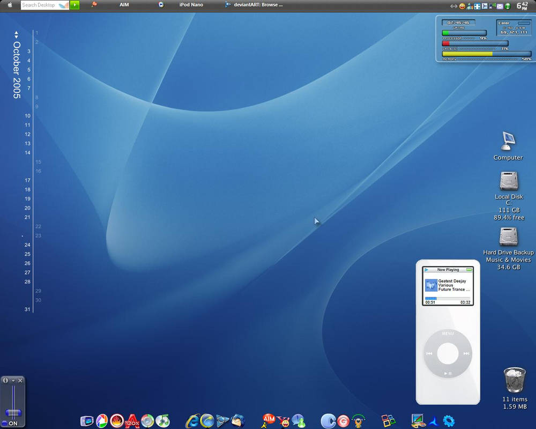Viewport: 536px width, 429px height.
Task: Skip to next track on iPod wheel
Action: coord(466,353)
